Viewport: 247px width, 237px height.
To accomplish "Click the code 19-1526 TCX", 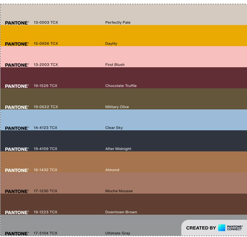I will coord(45,86).
